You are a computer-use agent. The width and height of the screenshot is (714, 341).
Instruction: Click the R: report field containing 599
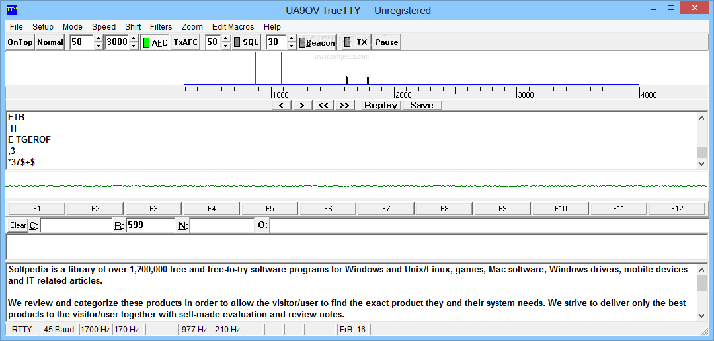(x=150, y=225)
